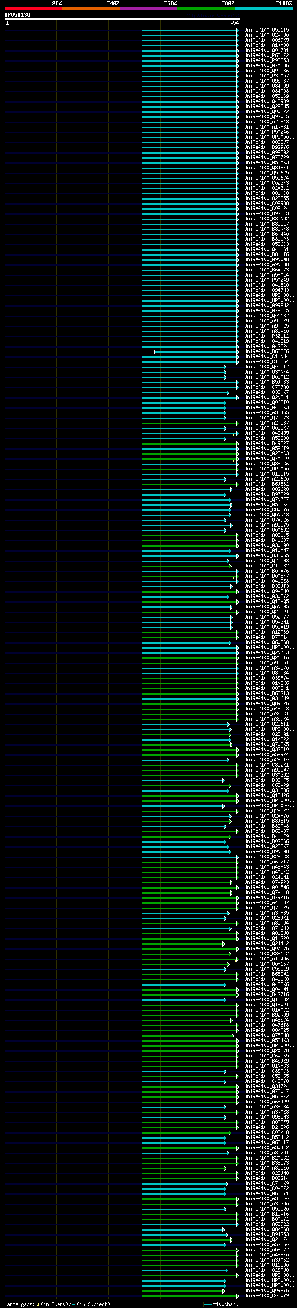Screen dimensions: 297x1308
Task: Select hit label UniRef100_Q01781
Action: click(x=266, y=50)
